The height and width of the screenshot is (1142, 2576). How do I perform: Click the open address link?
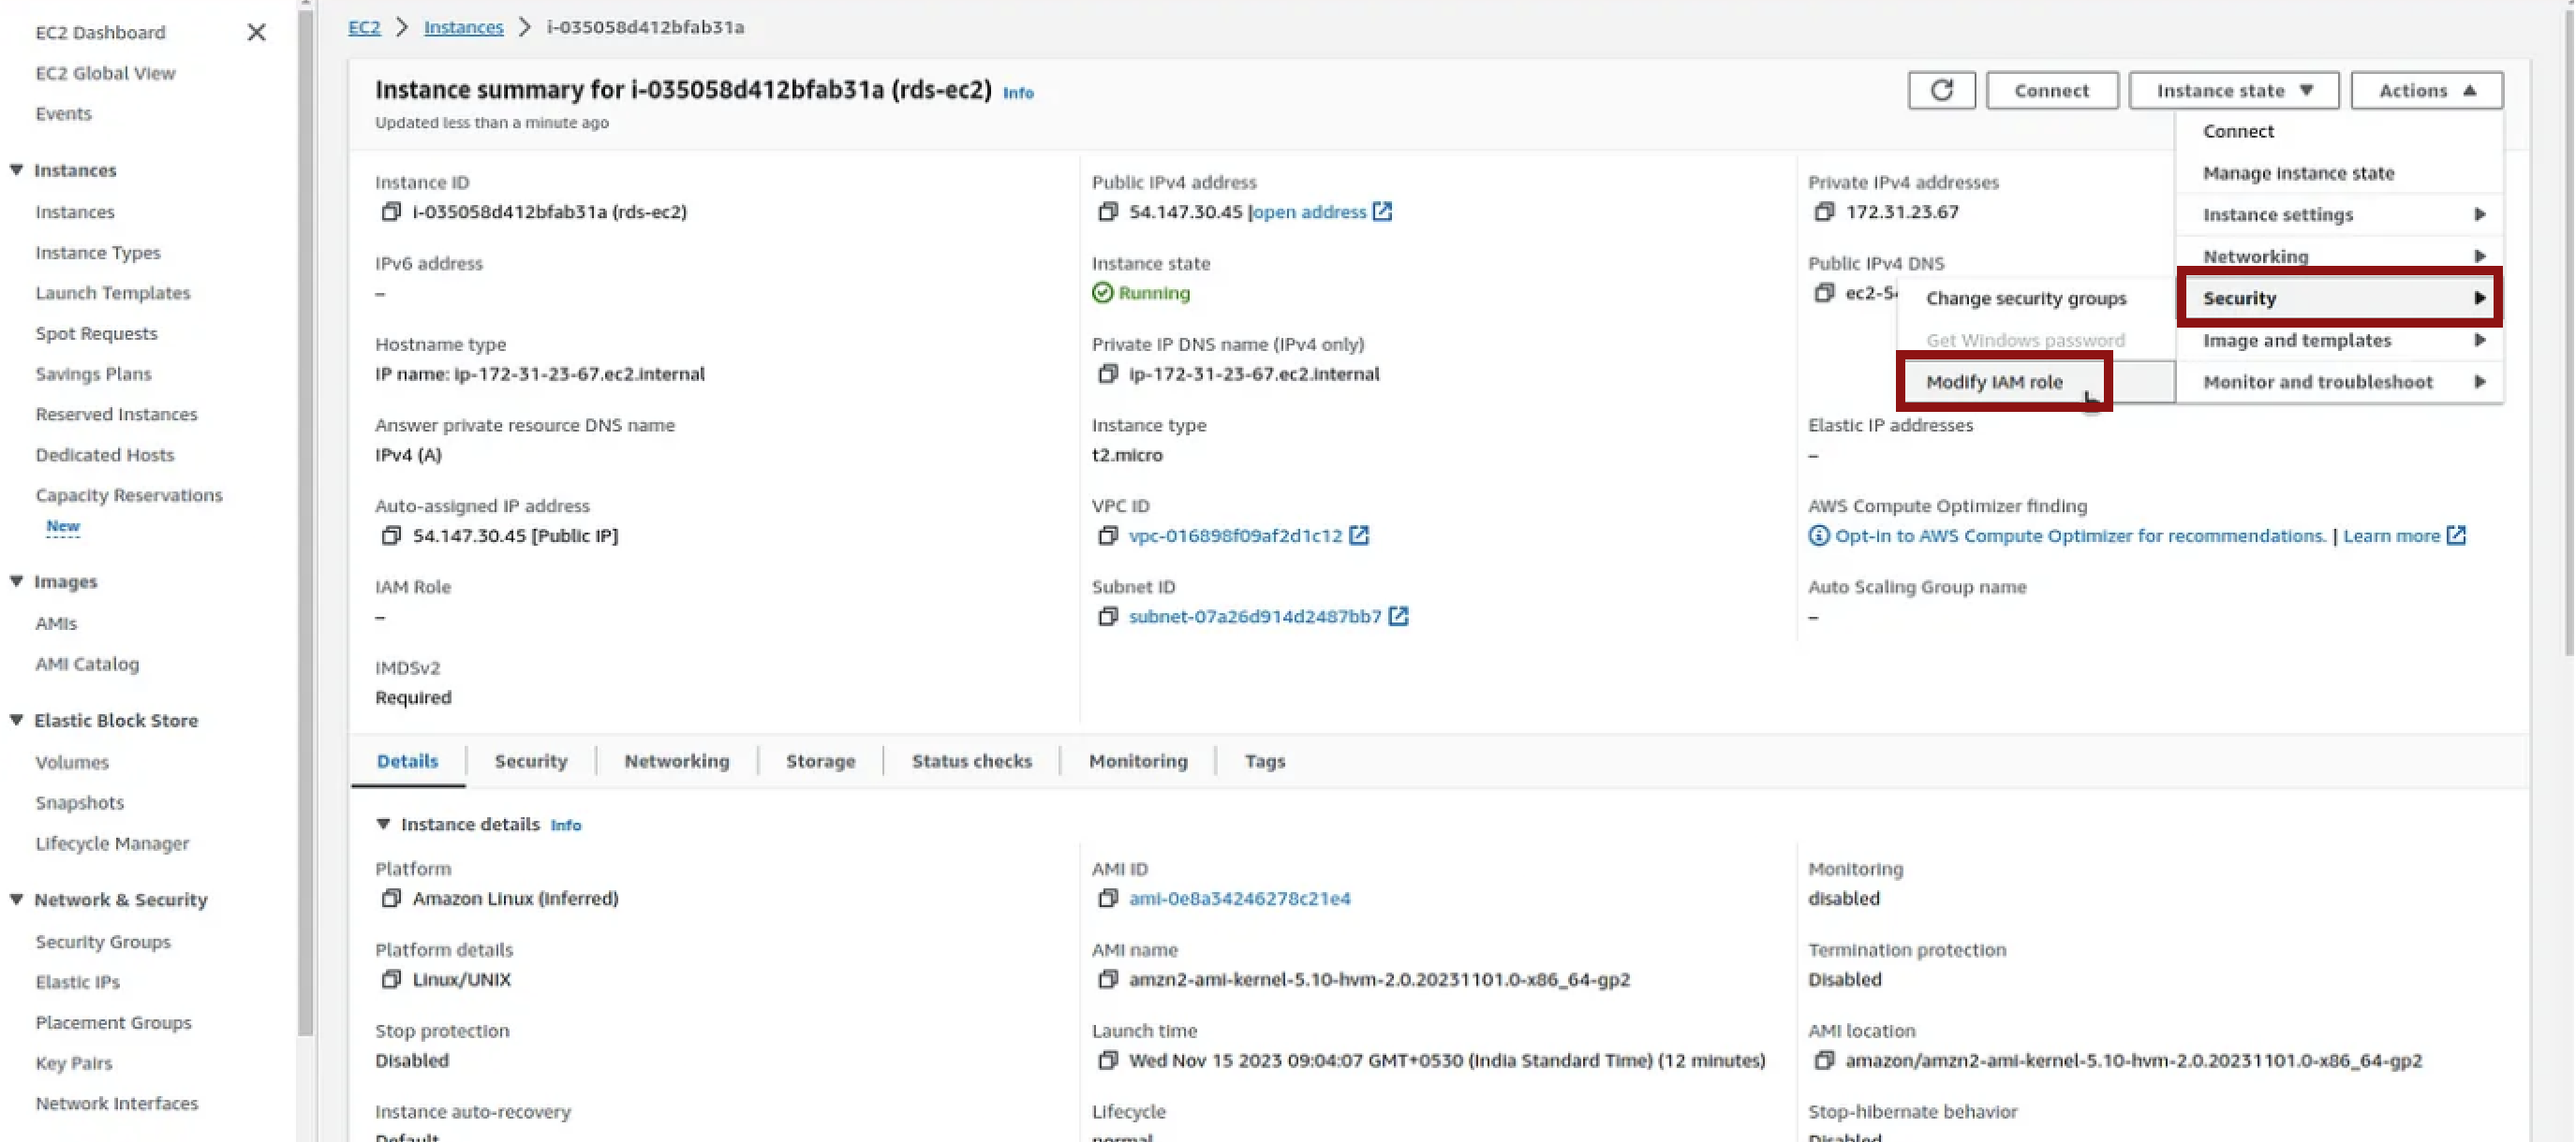coord(1309,212)
